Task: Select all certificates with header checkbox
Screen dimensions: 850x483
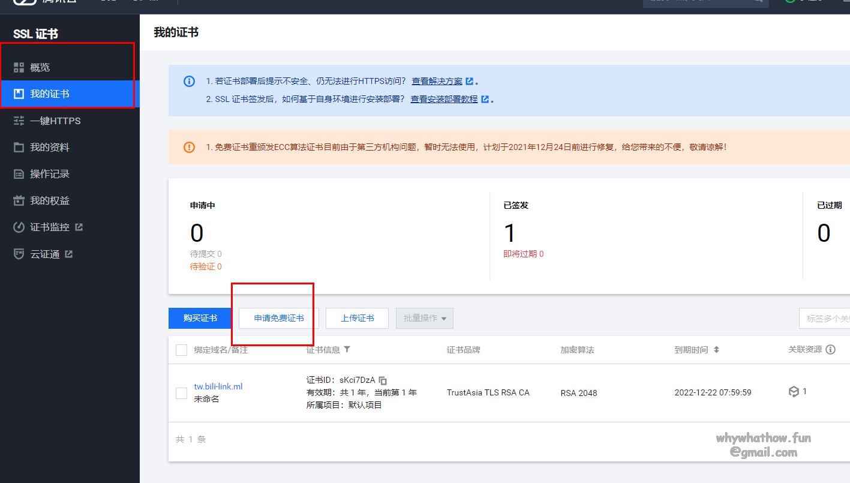Action: click(181, 350)
